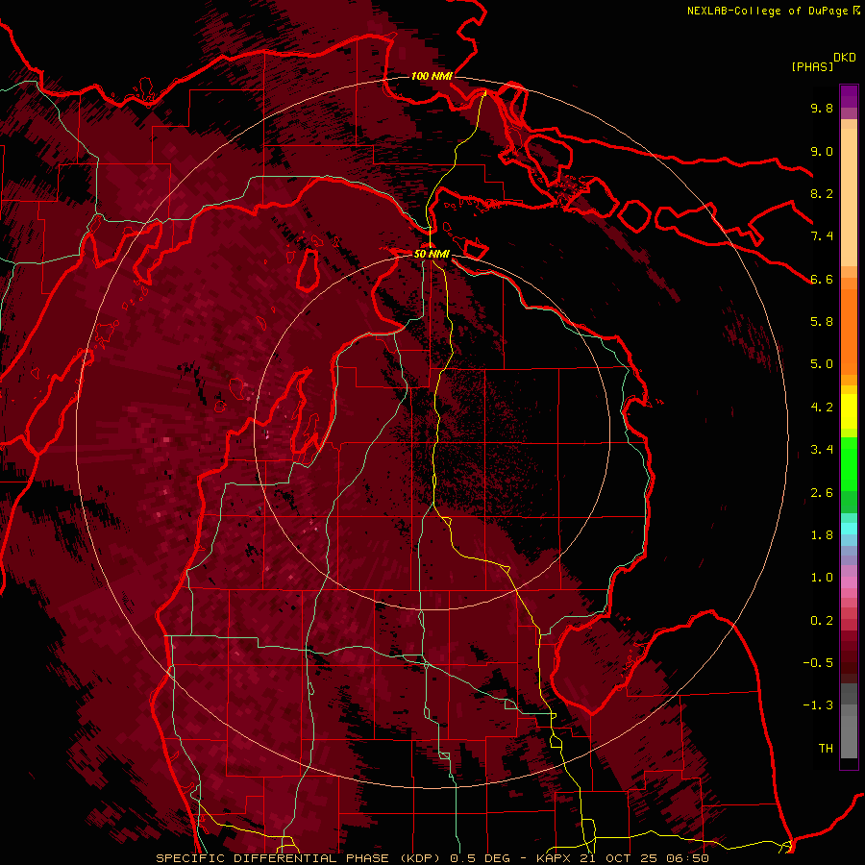Click the 7.4 legend value
This screenshot has height=865, width=865.
coord(822,236)
